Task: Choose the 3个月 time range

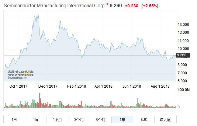Action: click(x=79, y=119)
